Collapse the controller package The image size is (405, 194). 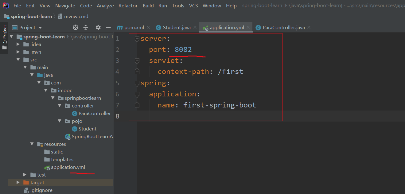pos(60,106)
